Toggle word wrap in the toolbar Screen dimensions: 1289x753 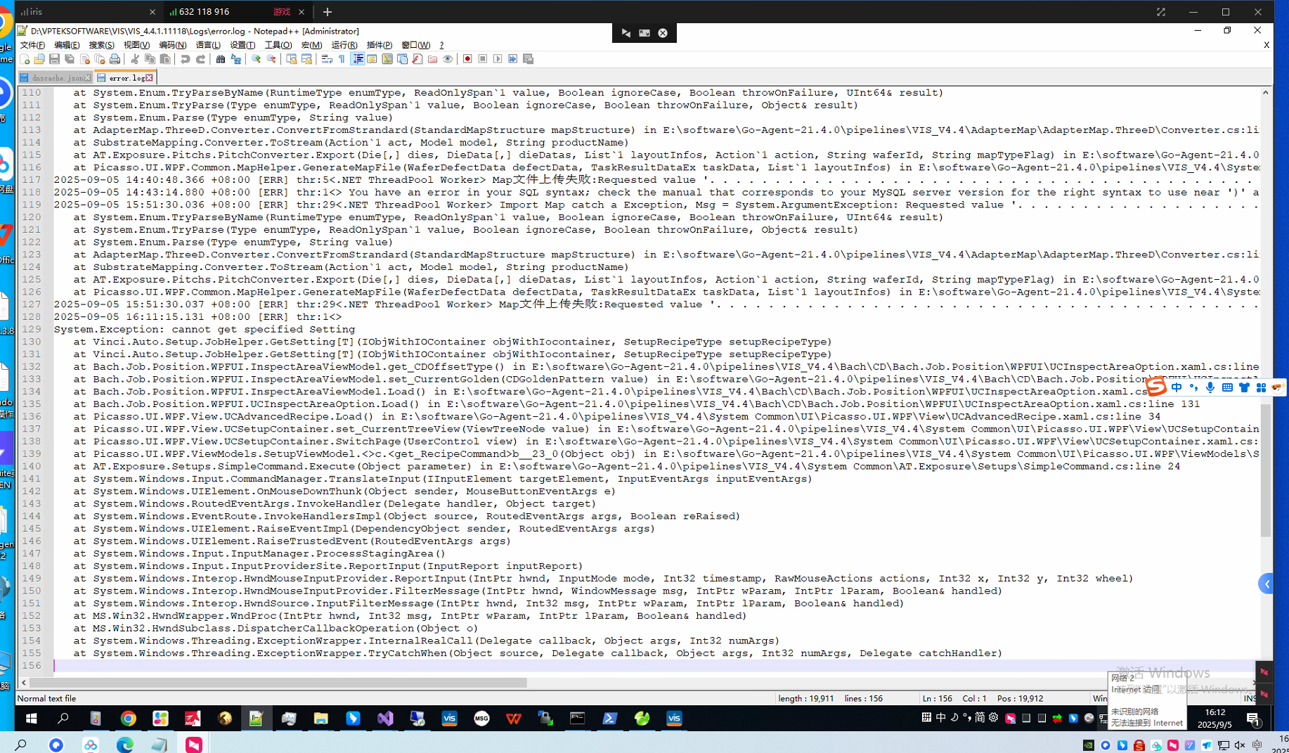(x=327, y=59)
